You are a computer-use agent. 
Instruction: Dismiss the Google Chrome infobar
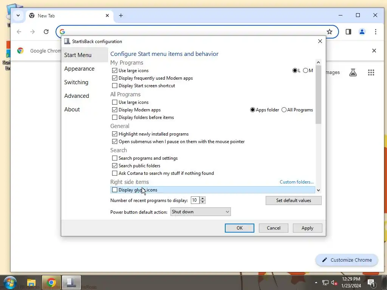[x=374, y=51]
